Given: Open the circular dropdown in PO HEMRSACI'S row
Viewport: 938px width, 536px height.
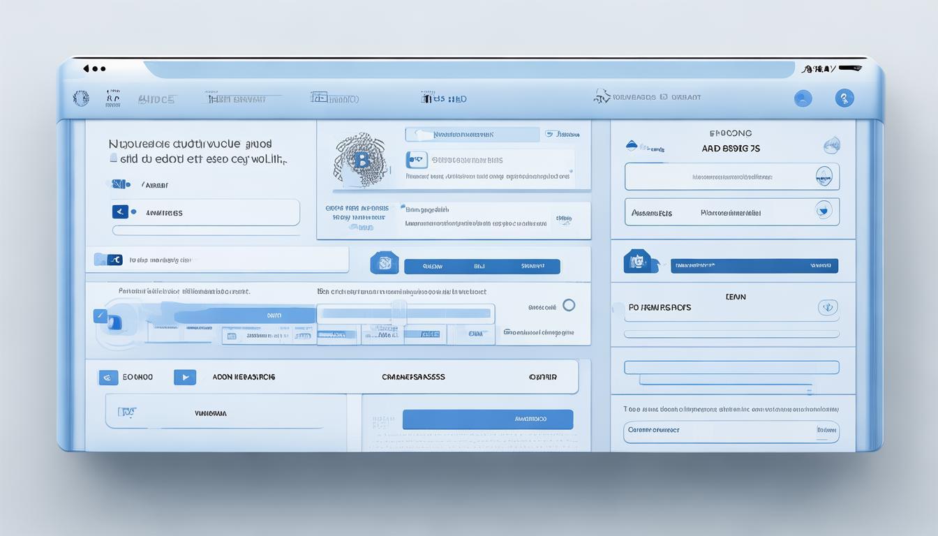Looking at the screenshot, I should pos(827,307).
